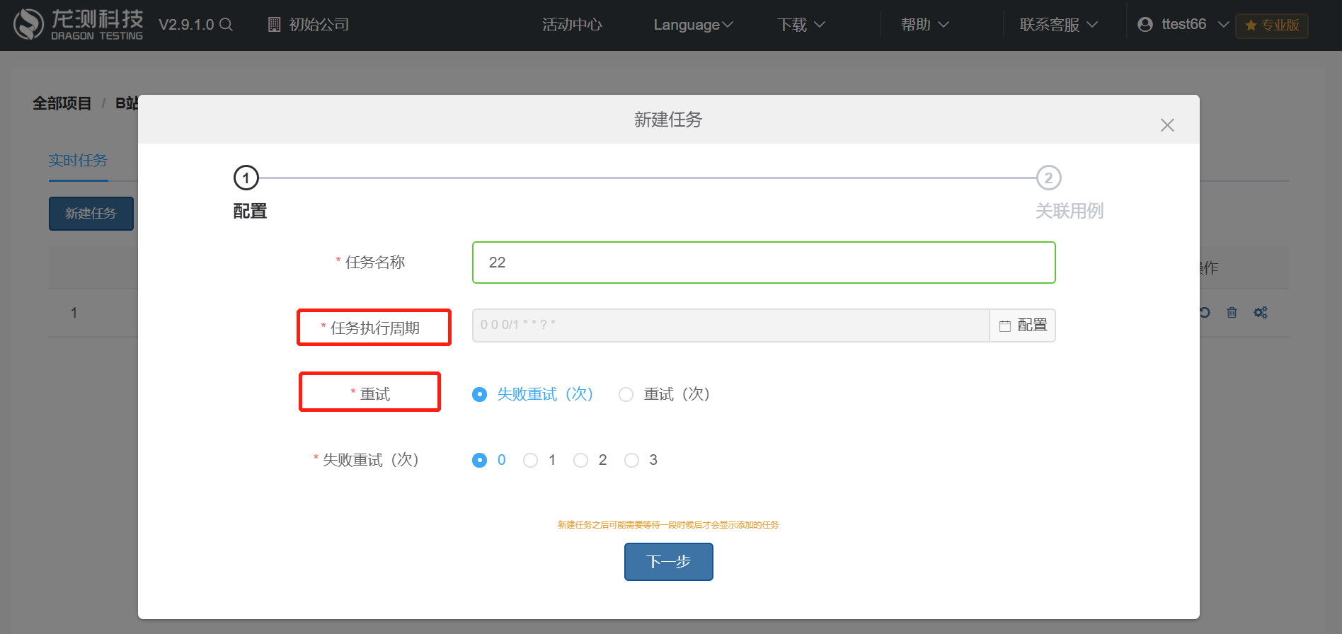Click the 关联用例 step label

click(1069, 211)
